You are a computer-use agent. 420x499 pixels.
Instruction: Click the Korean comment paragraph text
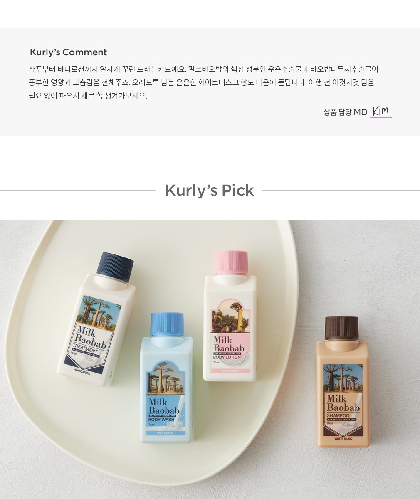click(x=203, y=82)
